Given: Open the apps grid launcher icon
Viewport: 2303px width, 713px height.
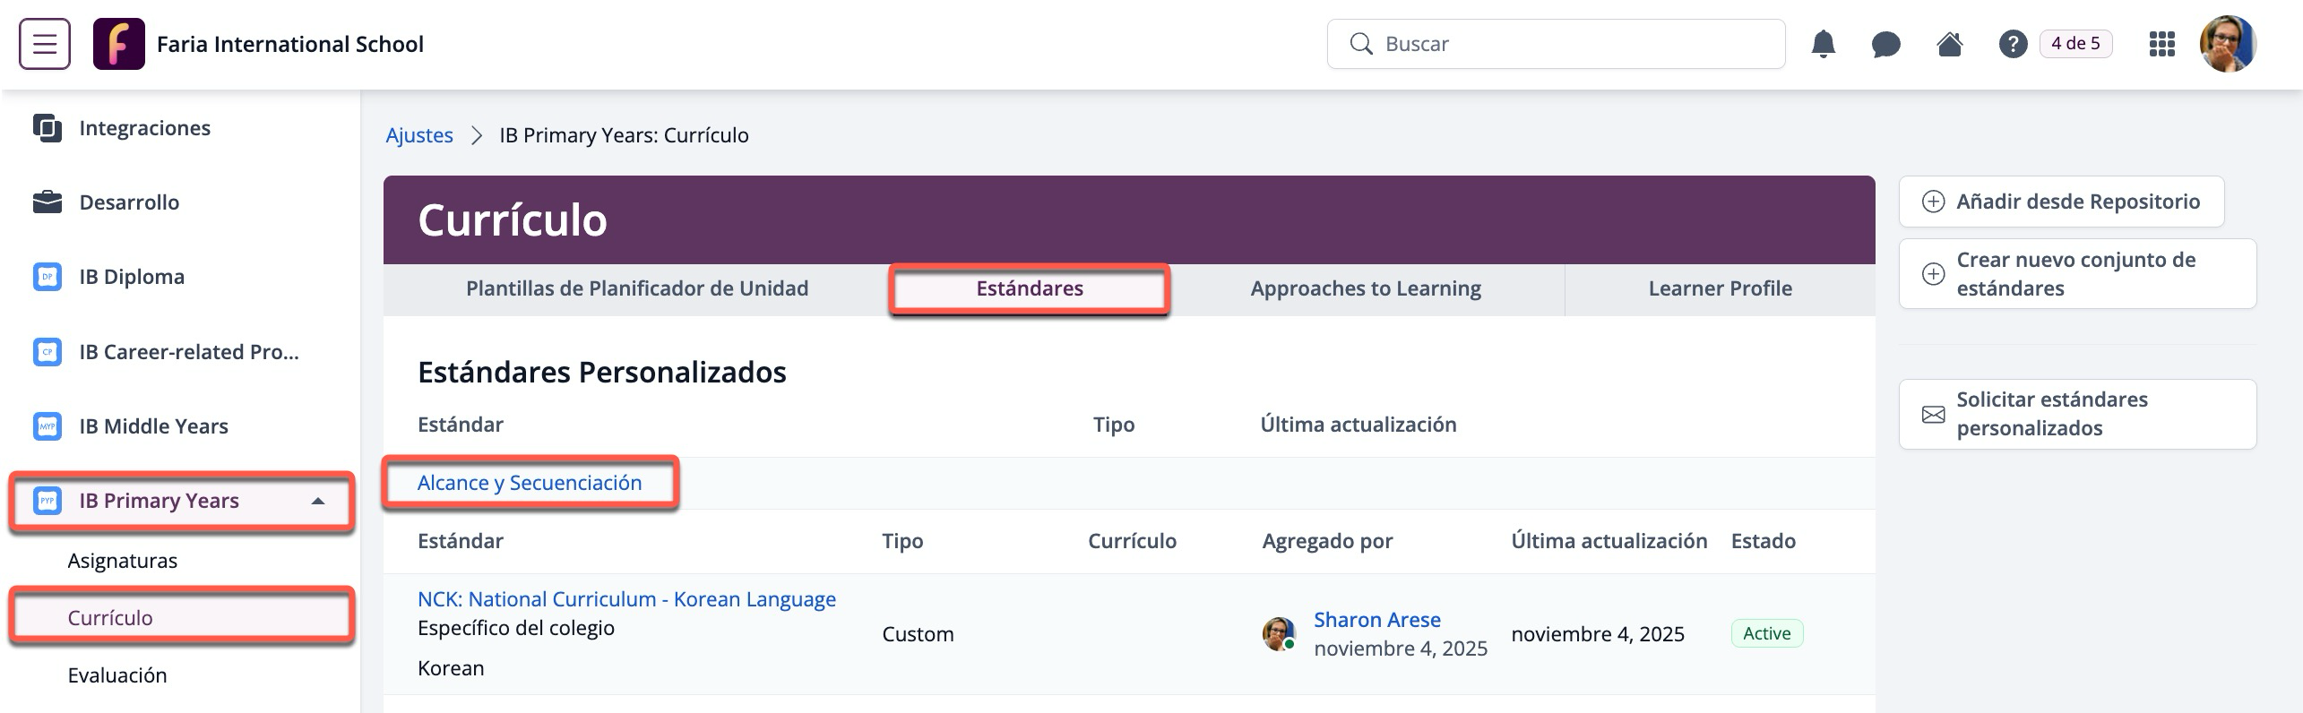Looking at the screenshot, I should click(2161, 44).
